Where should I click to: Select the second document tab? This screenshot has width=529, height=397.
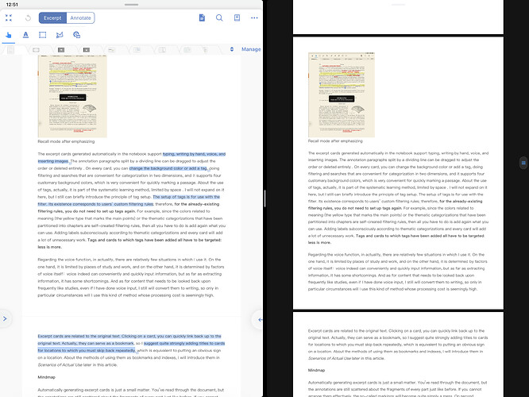(x=36, y=50)
